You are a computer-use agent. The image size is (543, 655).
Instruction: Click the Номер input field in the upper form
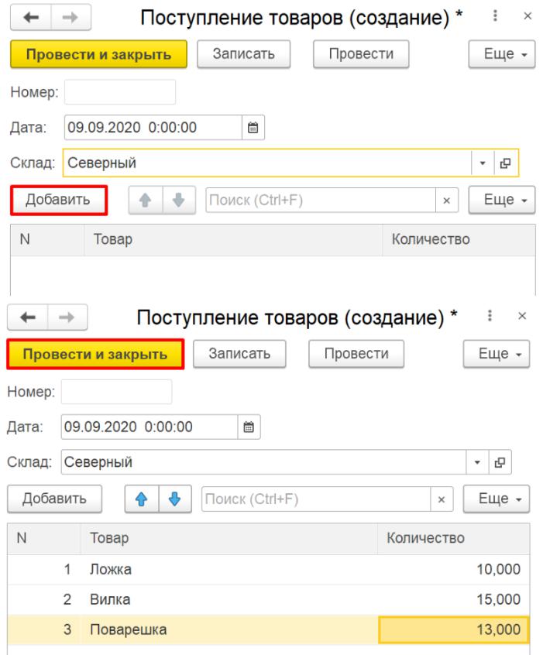click(120, 92)
